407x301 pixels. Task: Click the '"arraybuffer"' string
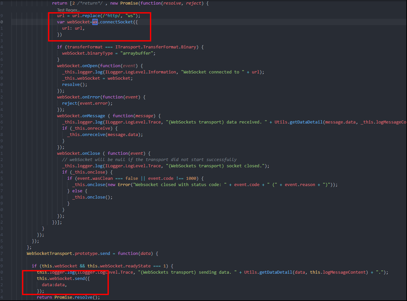tap(136, 53)
